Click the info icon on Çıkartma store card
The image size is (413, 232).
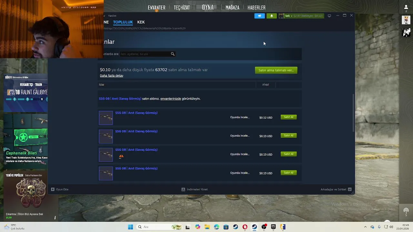(55, 218)
